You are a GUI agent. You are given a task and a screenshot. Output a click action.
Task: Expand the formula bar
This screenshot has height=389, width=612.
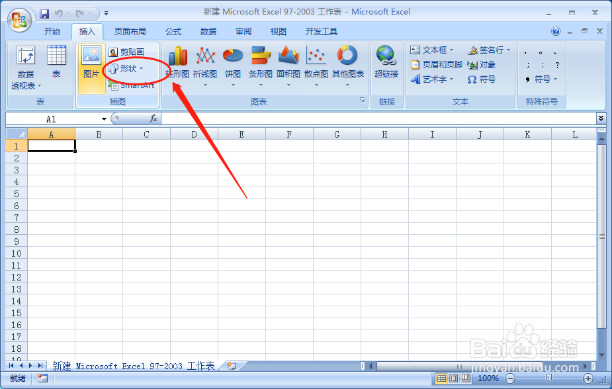[x=601, y=118]
